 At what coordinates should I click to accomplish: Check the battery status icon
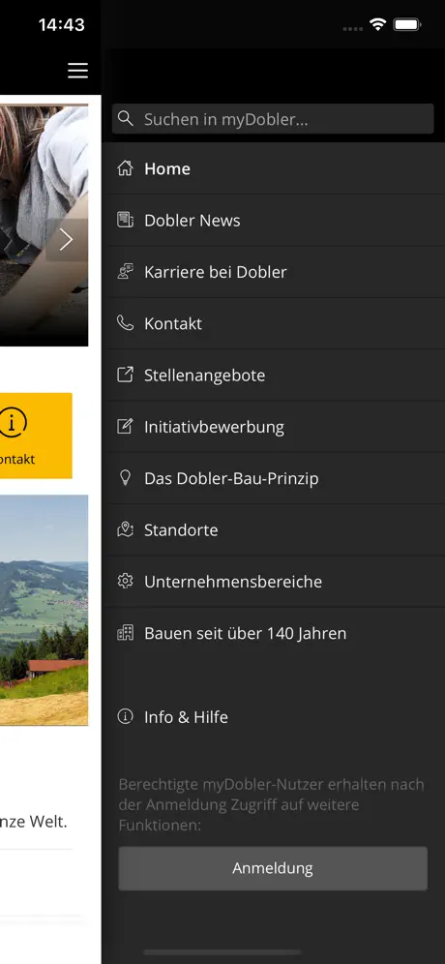pos(407,24)
